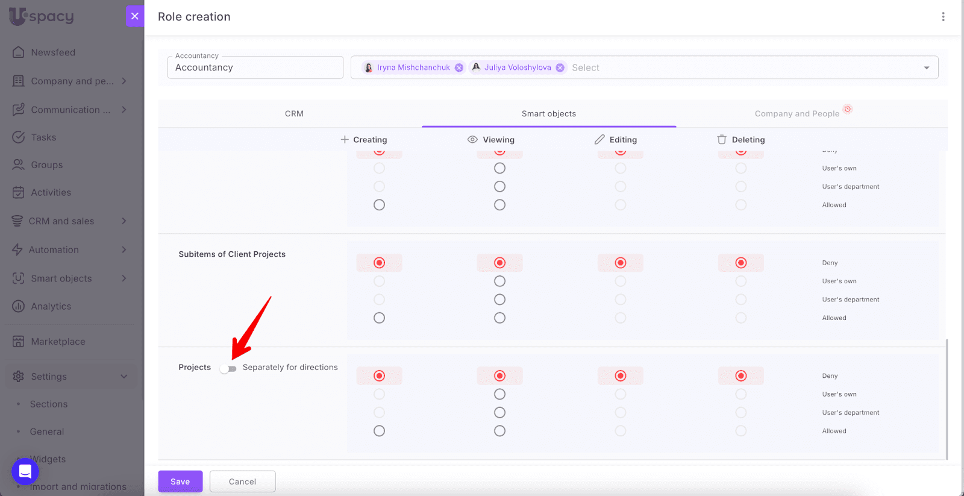Expand the CRM and sales submenu

click(x=124, y=221)
